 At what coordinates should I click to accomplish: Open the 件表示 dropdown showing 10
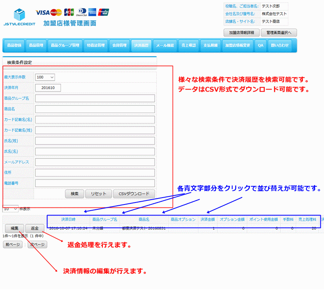11,209
